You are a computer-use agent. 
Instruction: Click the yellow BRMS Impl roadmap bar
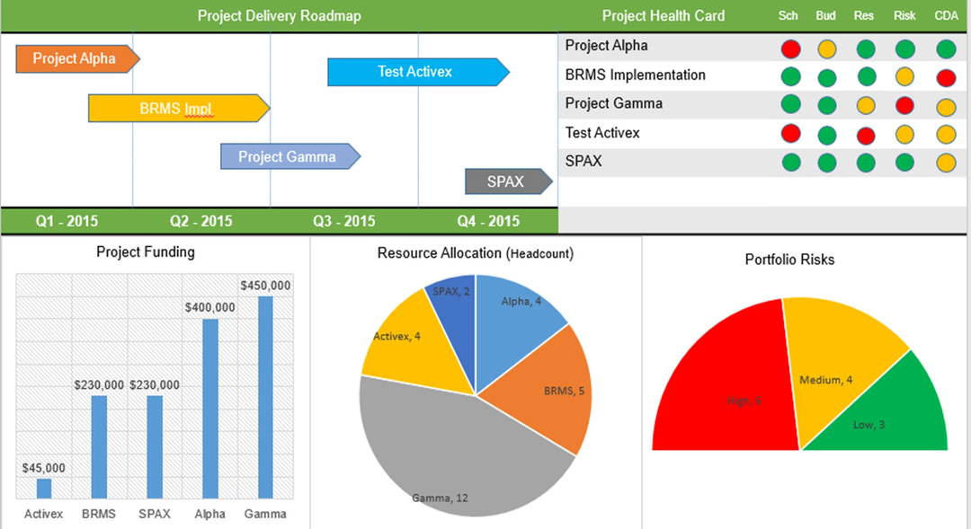click(x=177, y=109)
